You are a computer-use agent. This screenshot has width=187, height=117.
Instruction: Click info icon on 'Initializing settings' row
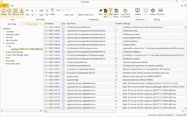(63, 31)
